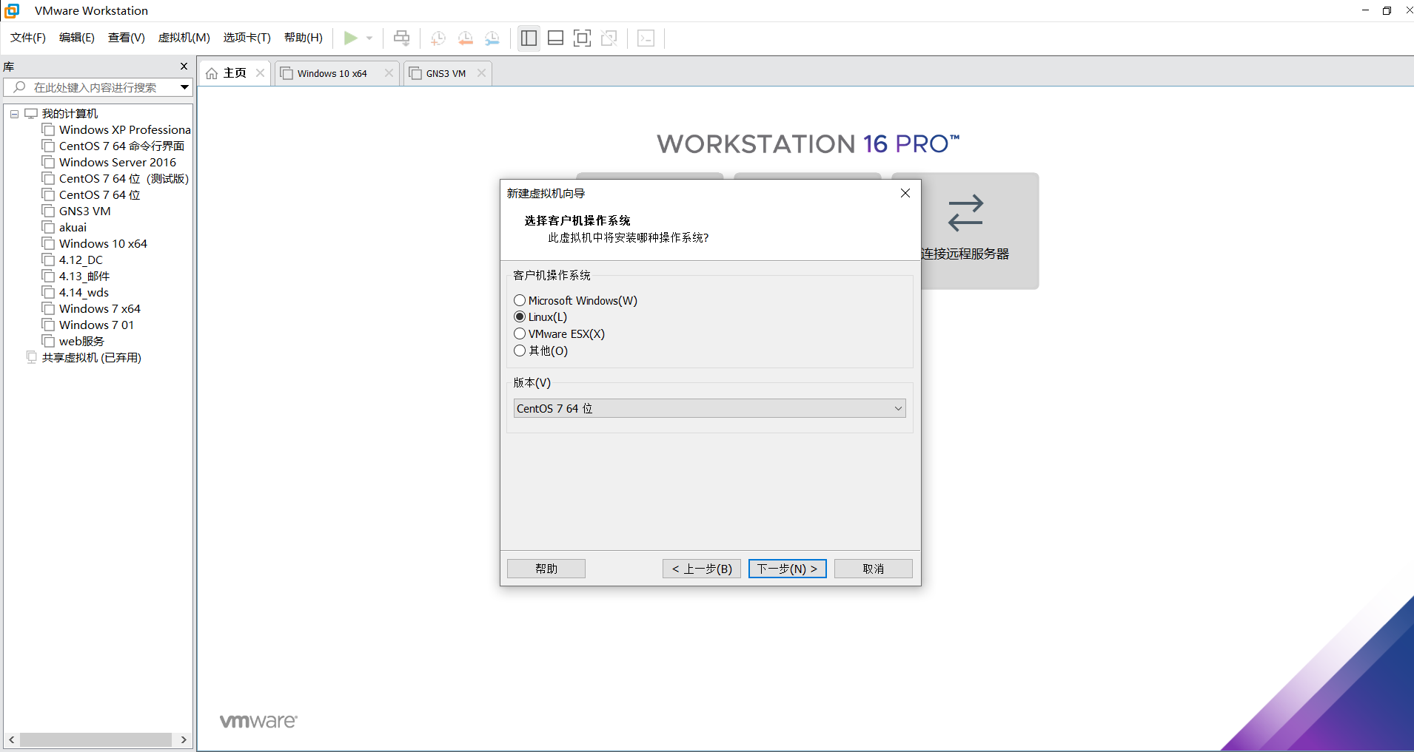Open the library search dropdown arrow

point(184,87)
